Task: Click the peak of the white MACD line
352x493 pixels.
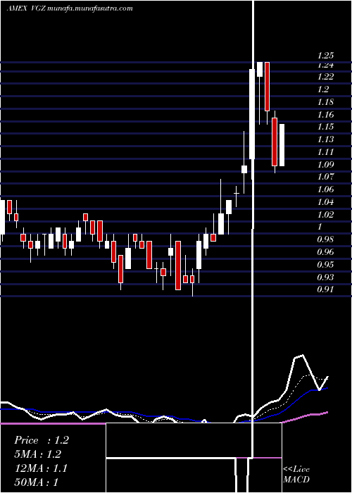Action: click(302, 356)
